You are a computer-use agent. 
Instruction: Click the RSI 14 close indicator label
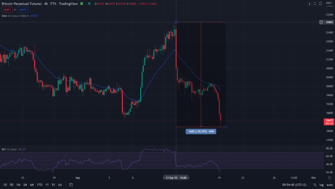(9, 149)
